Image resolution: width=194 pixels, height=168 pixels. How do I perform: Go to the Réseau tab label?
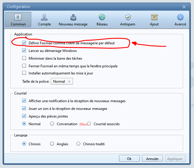[x=102, y=24]
